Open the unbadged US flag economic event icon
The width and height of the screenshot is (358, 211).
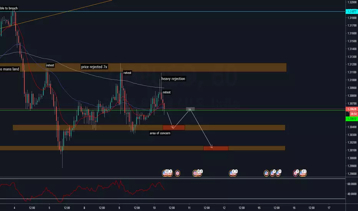pos(266,173)
